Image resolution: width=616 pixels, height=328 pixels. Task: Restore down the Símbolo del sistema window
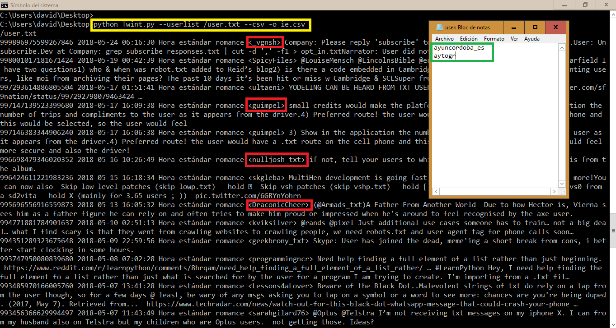(585, 5)
